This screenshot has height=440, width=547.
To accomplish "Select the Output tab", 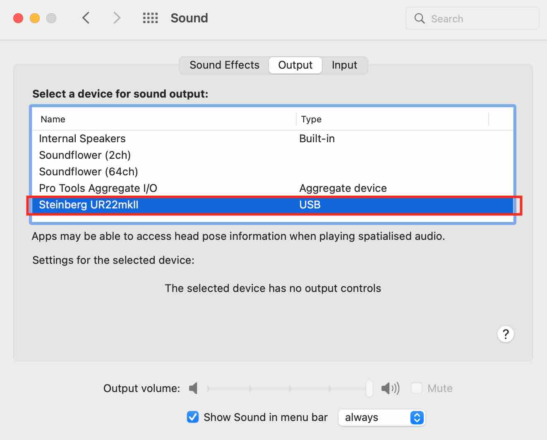I will [295, 65].
